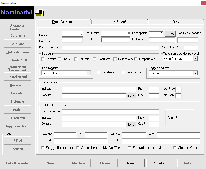Click the Aggancio Produttore button
Screen dimensions: 206x169
click(x=18, y=27)
